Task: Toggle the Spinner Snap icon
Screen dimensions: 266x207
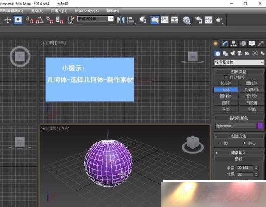Action: coord(60,20)
